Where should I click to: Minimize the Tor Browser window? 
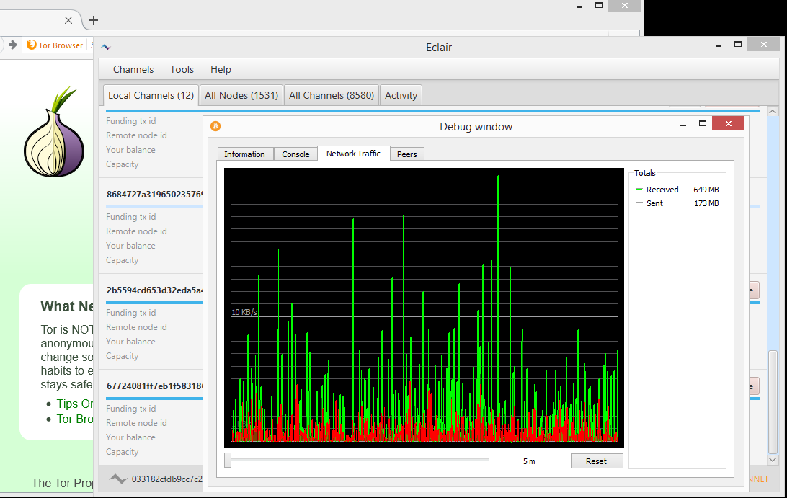[579, 6]
